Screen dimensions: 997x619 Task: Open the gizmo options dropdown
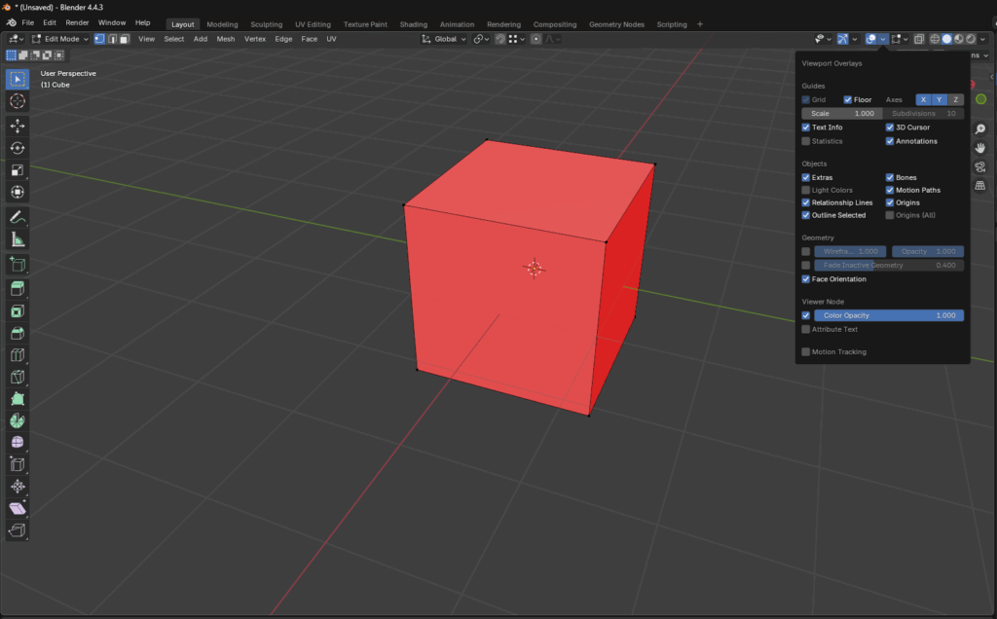(x=855, y=39)
